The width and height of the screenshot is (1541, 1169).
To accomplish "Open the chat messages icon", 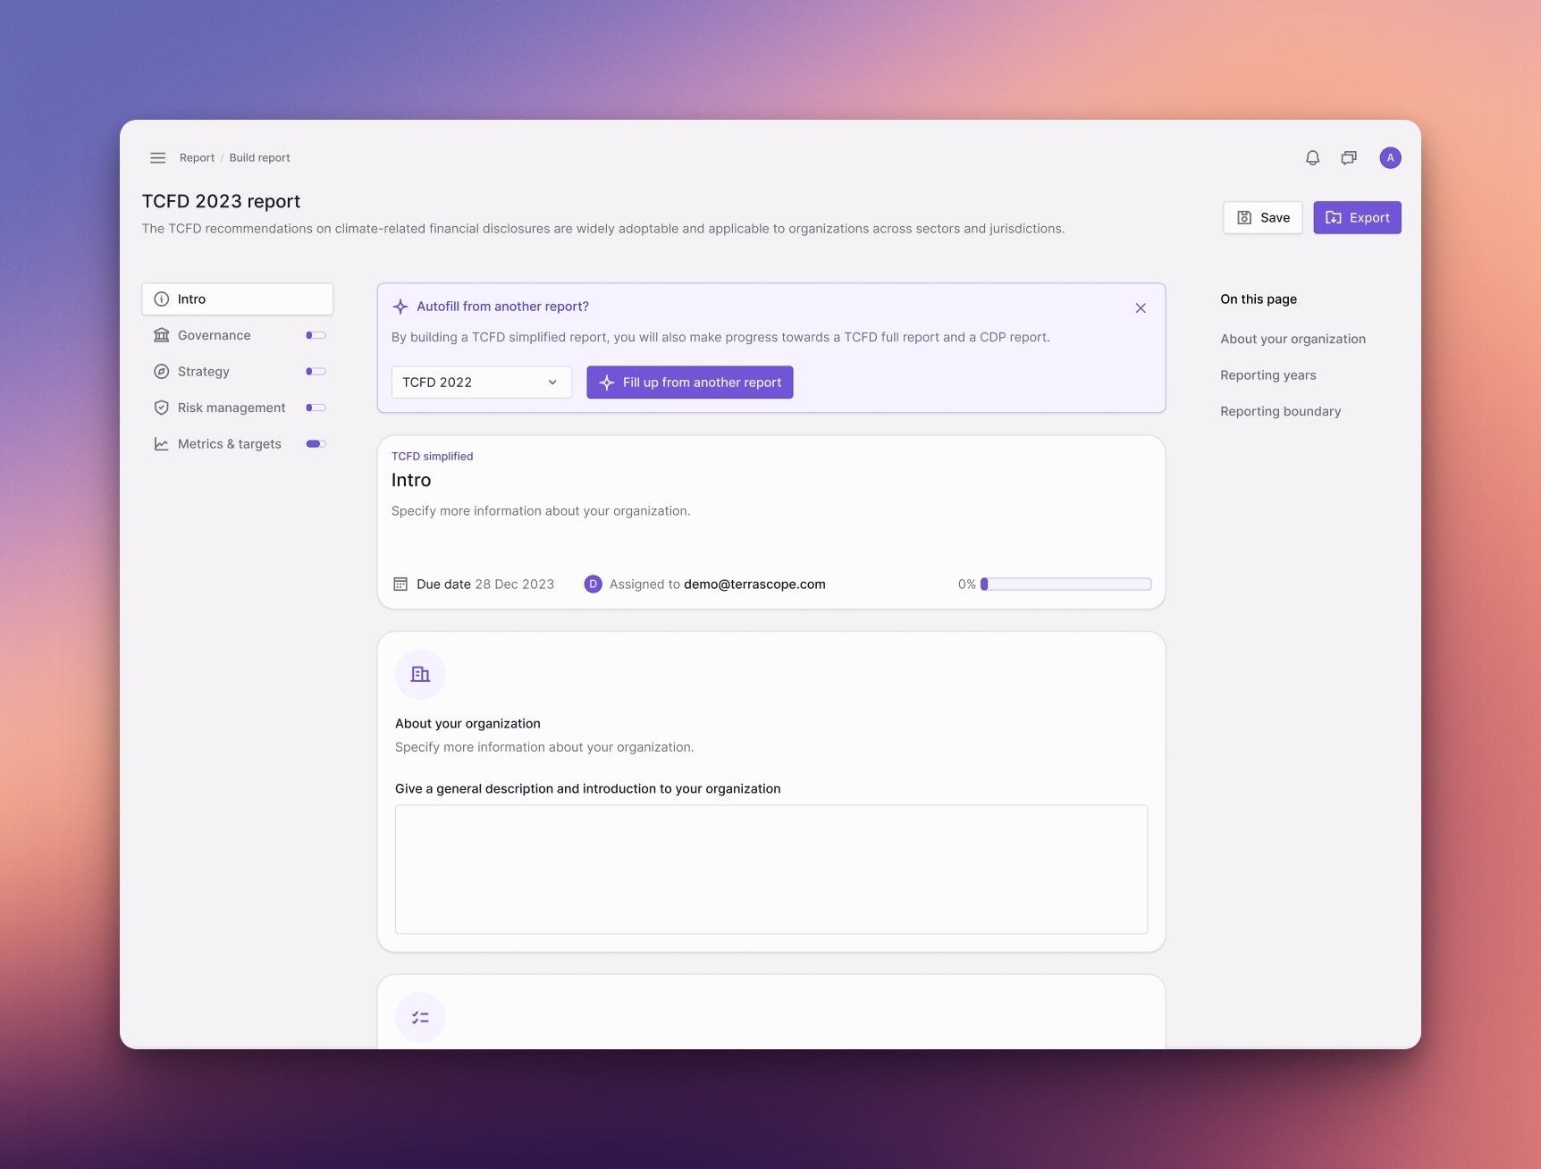I will (1349, 158).
